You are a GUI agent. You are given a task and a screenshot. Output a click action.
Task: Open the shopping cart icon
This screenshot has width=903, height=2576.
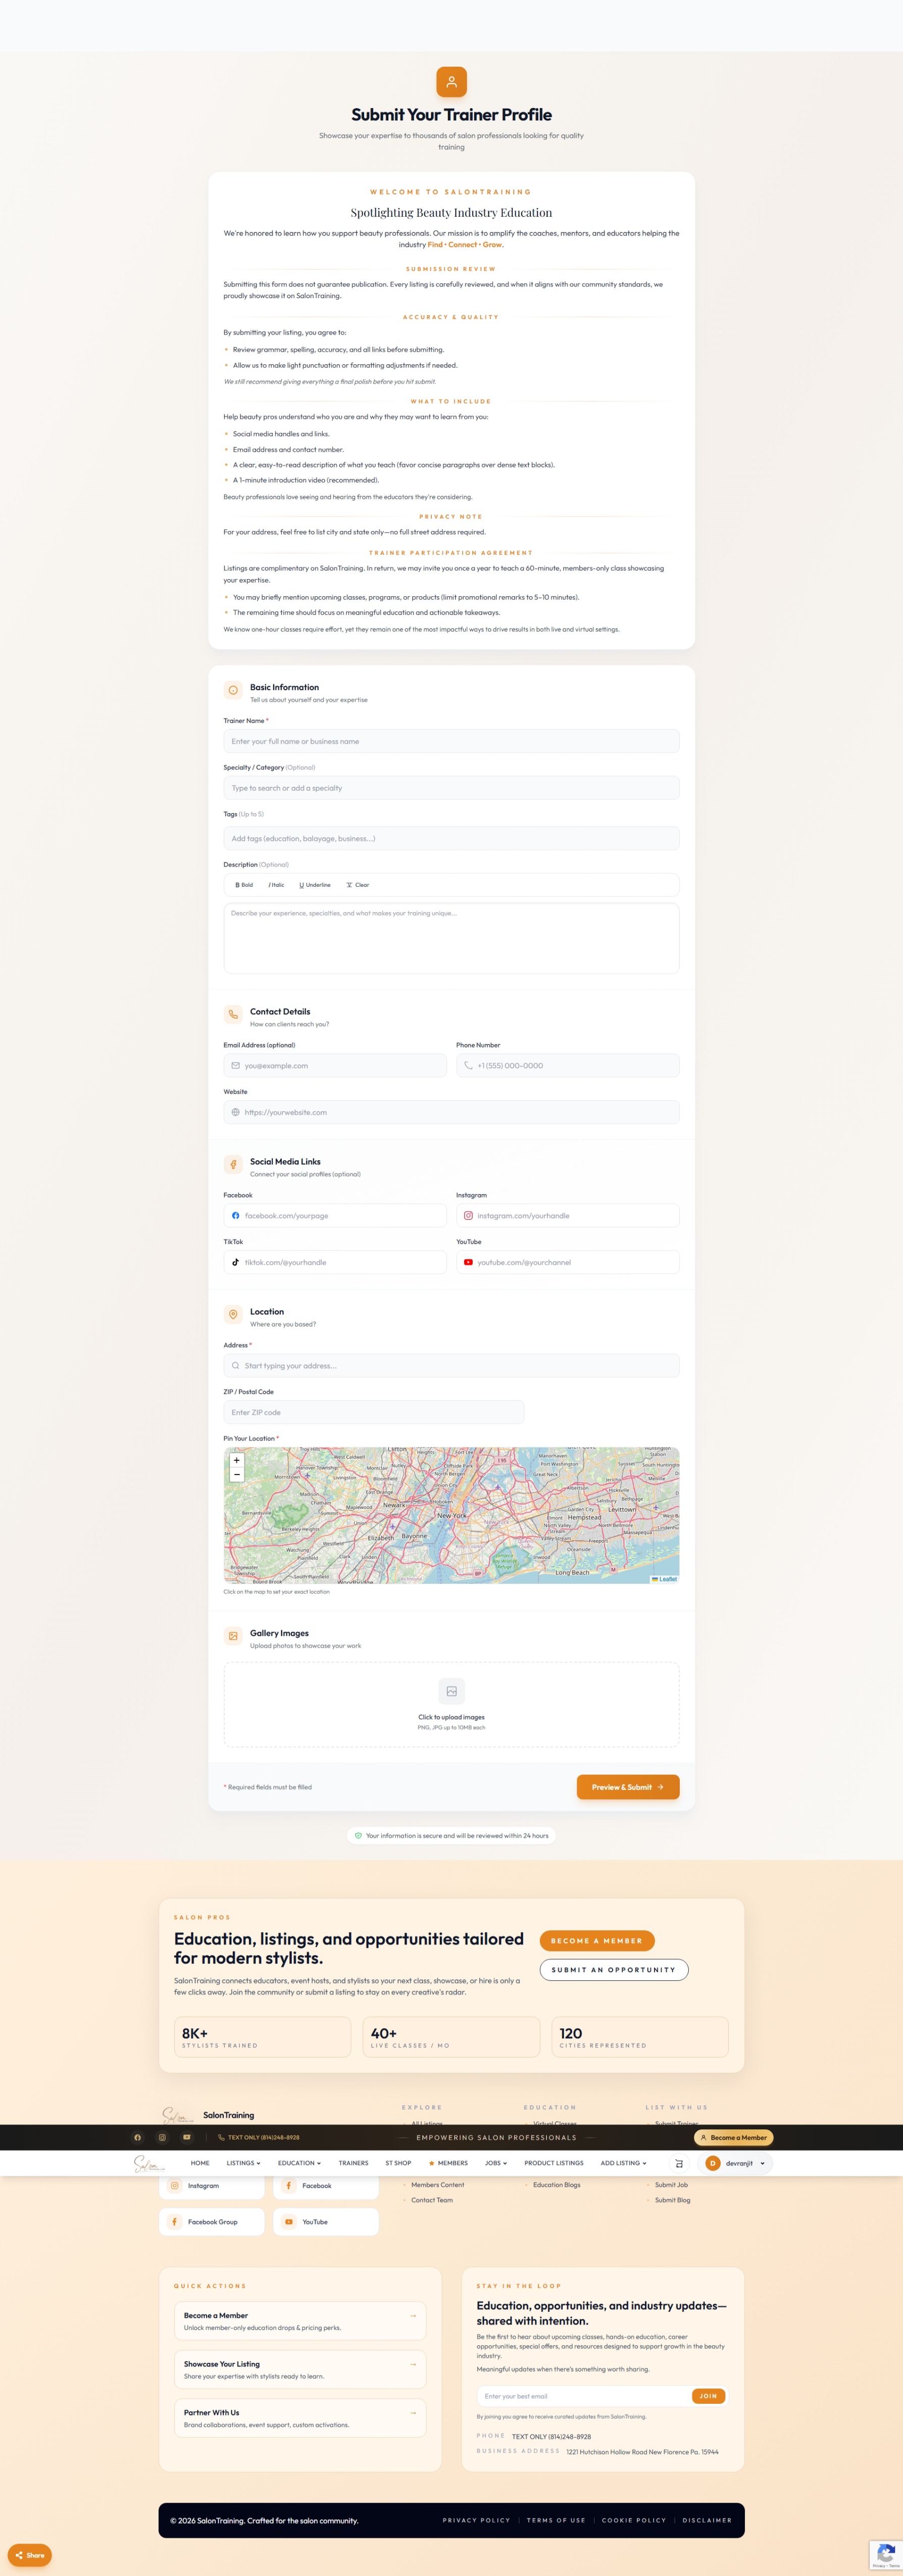click(678, 2163)
